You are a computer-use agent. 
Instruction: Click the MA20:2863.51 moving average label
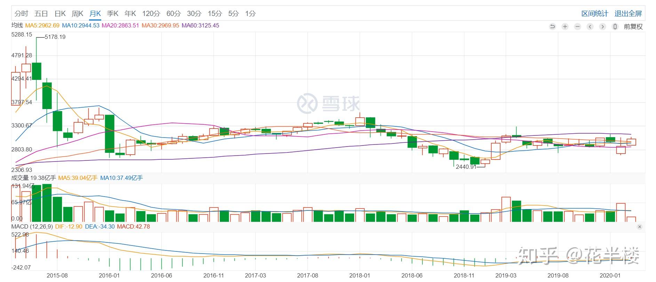tap(120, 25)
